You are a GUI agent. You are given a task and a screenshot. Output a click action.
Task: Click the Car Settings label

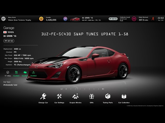(59, 102)
